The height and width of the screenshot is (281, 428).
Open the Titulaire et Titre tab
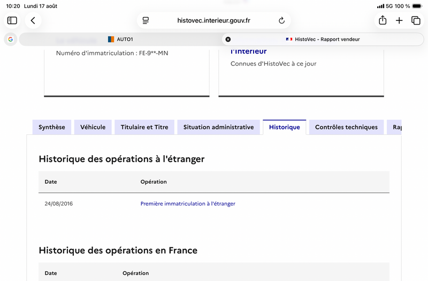click(x=144, y=127)
